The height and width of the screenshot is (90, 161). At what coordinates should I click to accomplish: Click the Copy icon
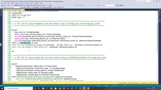pyautogui.click(x=39, y=5)
